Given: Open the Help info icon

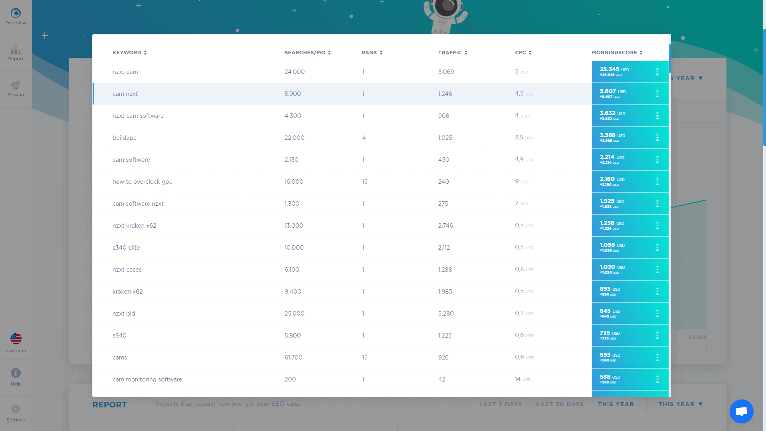Looking at the screenshot, I should tap(16, 373).
